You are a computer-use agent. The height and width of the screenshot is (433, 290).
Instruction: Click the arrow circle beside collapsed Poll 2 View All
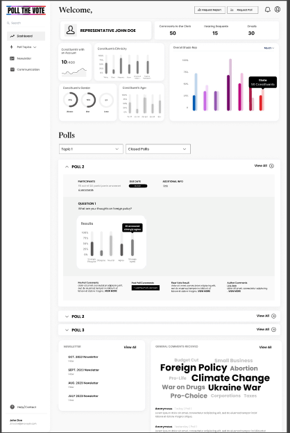coord(273,316)
